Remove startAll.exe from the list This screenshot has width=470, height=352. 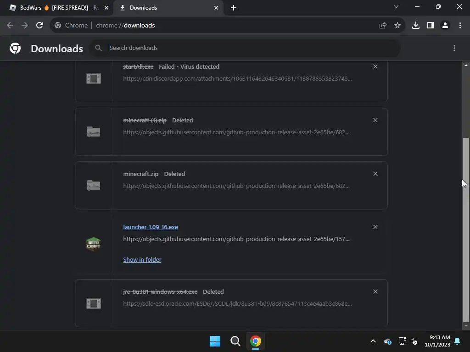pyautogui.click(x=375, y=66)
